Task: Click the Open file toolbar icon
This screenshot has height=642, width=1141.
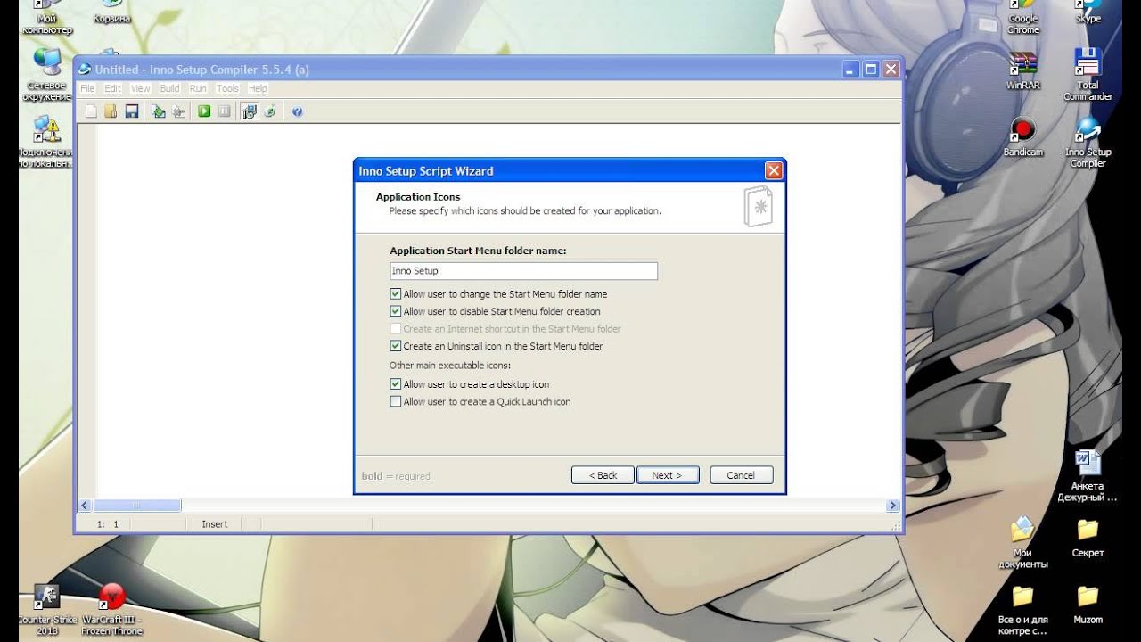Action: (111, 111)
